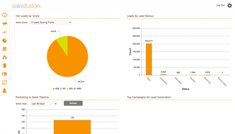Open the Select Score dropdown

tap(51, 22)
